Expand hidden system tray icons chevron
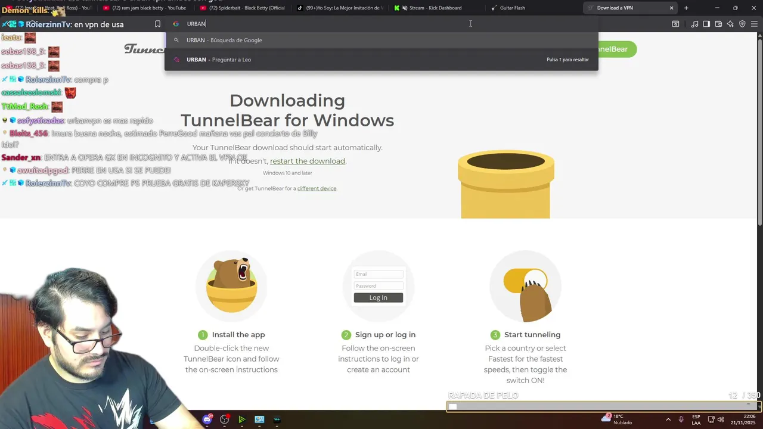 (x=668, y=419)
